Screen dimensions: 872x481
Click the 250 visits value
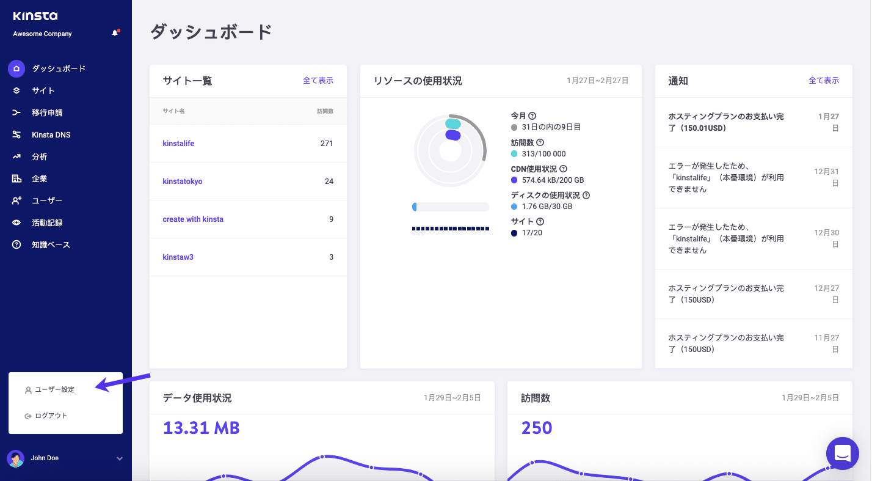537,428
